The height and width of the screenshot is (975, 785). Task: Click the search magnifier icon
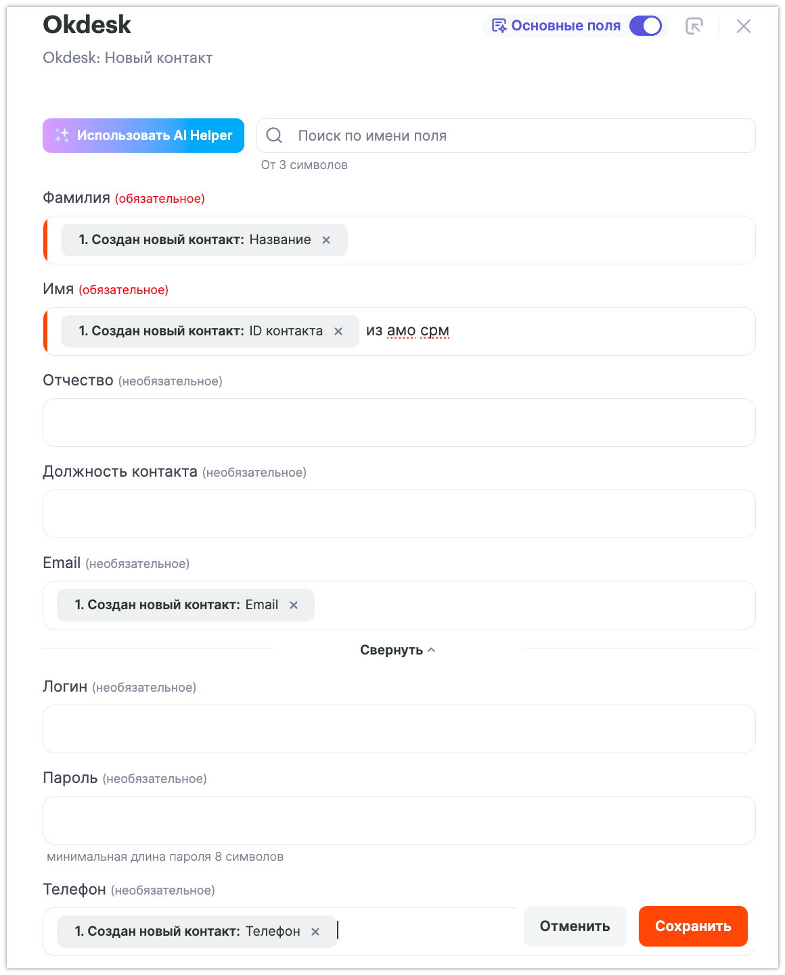(x=274, y=135)
